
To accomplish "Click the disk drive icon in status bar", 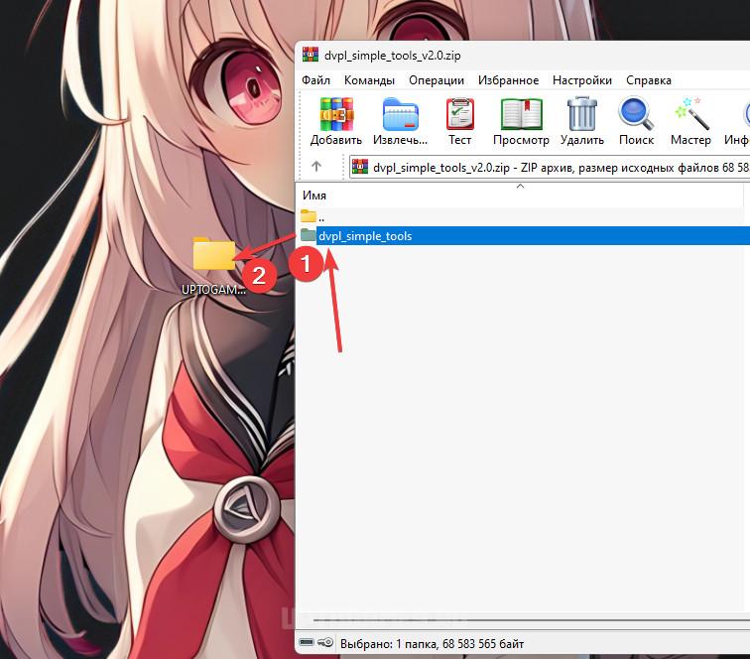I will [x=307, y=643].
